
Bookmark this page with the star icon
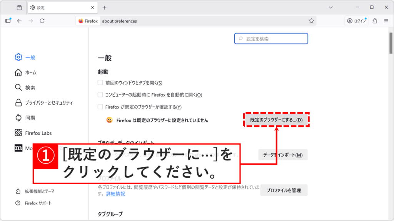(311, 21)
